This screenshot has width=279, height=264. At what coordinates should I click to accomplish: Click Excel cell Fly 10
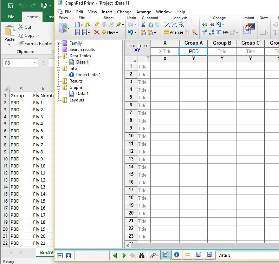(x=43, y=166)
